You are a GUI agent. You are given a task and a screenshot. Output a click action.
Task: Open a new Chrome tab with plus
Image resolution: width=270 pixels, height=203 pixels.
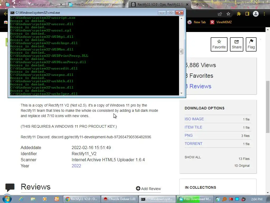pos(197,4)
